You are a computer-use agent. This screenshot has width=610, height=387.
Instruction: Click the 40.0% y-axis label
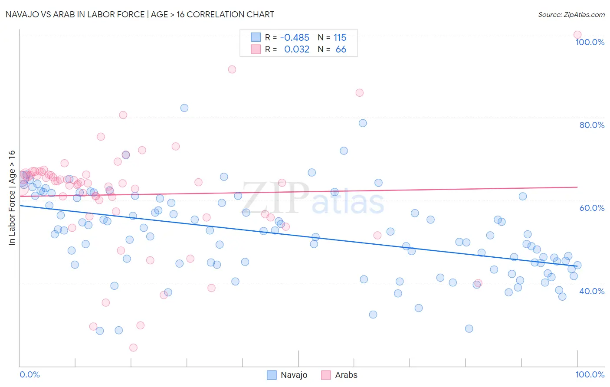coord(592,291)
